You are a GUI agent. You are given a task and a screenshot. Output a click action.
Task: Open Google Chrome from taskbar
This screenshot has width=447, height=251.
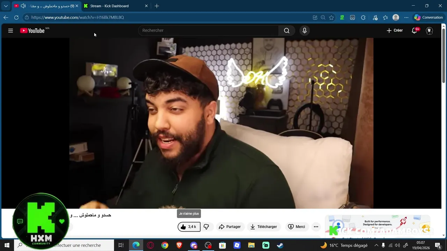tap(165, 245)
